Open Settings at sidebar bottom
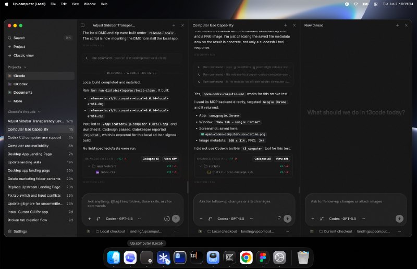The height and width of the screenshot is (269, 417). pos(17,232)
